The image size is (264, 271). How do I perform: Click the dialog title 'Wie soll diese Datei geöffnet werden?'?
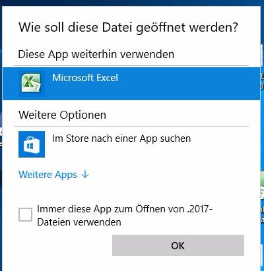(x=128, y=28)
